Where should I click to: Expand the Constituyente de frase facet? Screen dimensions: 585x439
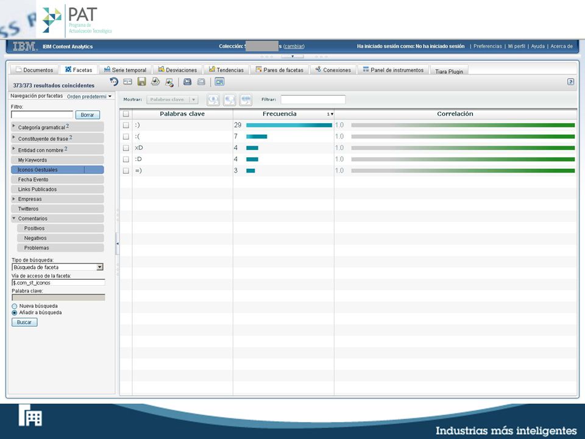point(14,137)
